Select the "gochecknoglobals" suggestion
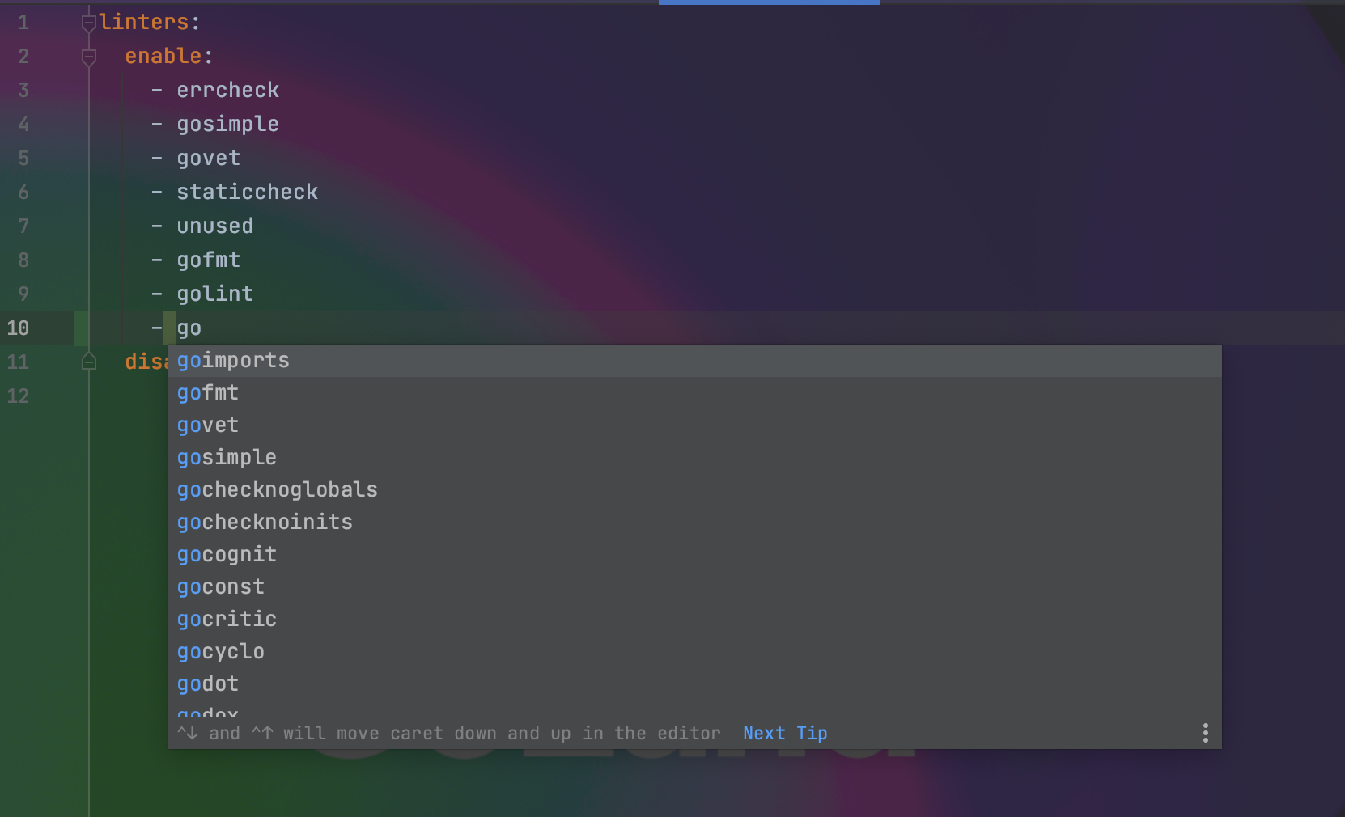The height and width of the screenshot is (817, 1345). point(278,489)
